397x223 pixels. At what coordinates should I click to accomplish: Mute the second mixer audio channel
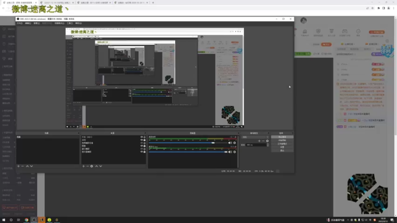point(230,152)
